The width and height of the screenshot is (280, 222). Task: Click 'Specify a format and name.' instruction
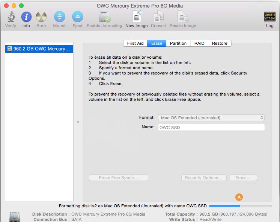tap(126, 68)
